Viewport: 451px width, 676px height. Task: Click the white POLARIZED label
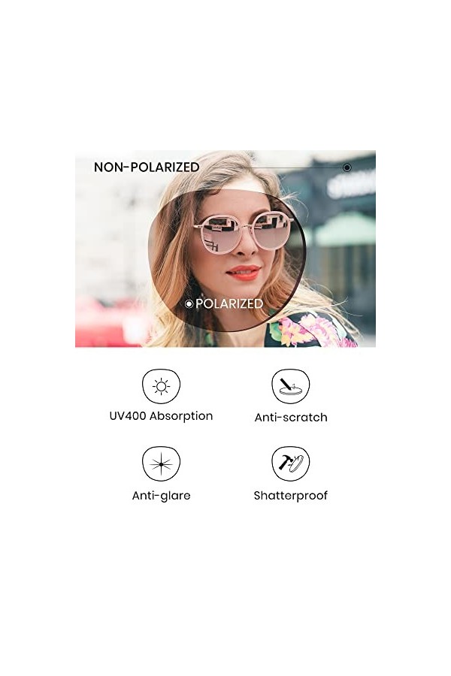coord(229,303)
